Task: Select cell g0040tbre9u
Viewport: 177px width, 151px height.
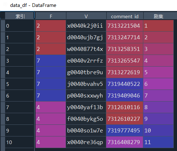Action: pyautogui.click(x=86, y=72)
